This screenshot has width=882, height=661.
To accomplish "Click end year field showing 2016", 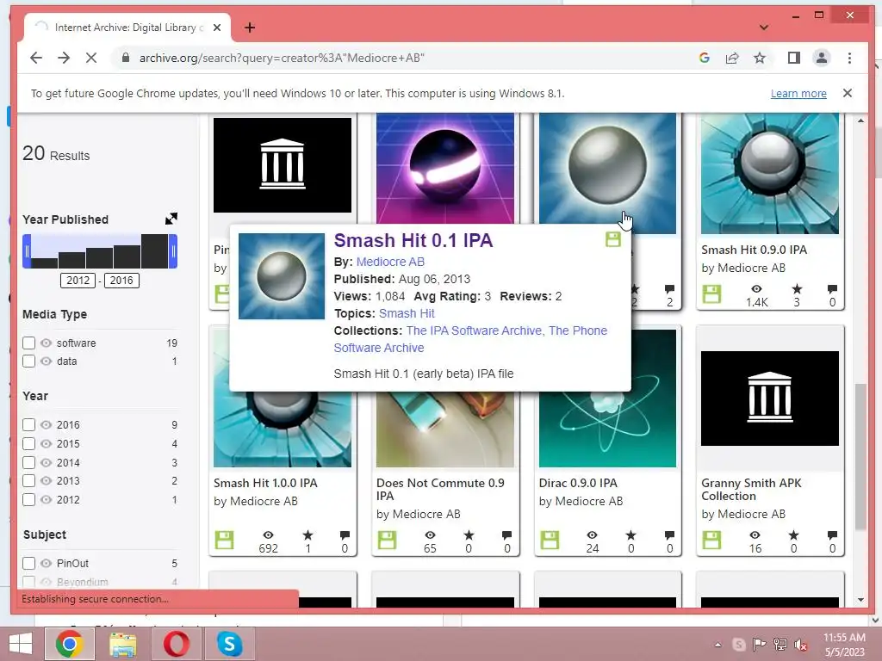I will [121, 281].
